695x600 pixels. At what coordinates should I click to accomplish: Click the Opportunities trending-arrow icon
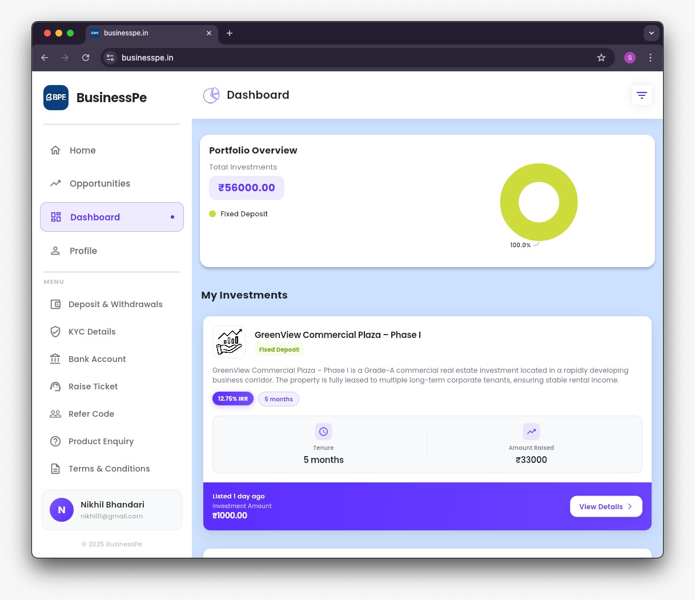(x=55, y=183)
